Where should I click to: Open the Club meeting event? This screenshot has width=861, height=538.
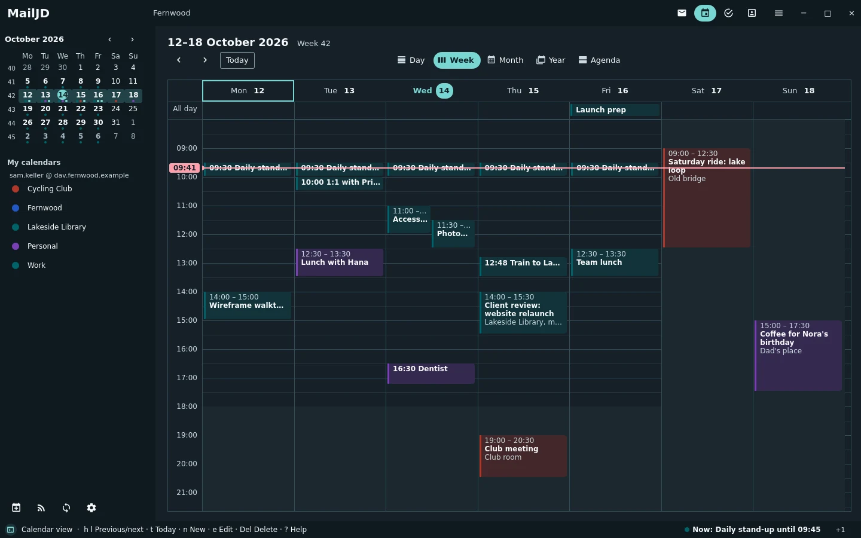point(523,456)
